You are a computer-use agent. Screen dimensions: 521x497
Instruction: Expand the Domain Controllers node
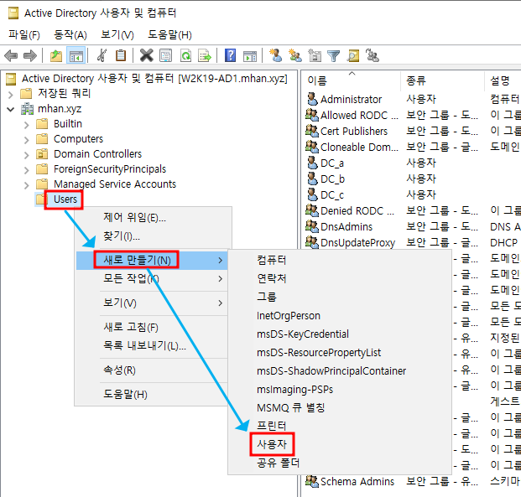pyautogui.click(x=27, y=155)
